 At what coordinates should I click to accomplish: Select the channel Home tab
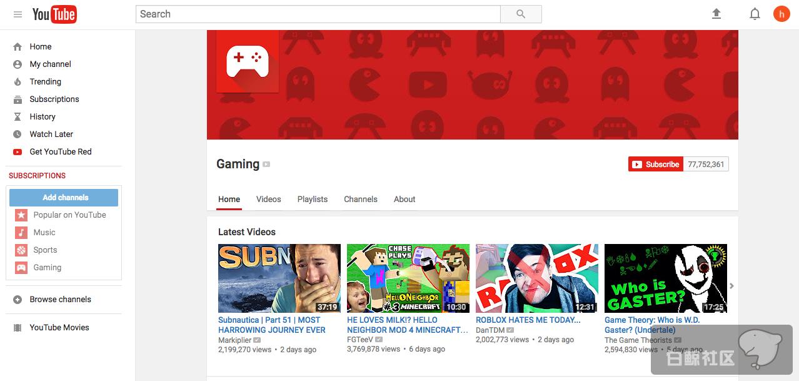[x=229, y=199]
